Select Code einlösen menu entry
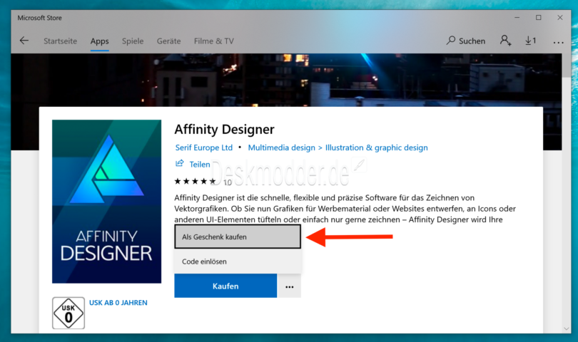This screenshot has height=342, width=578. click(x=238, y=261)
